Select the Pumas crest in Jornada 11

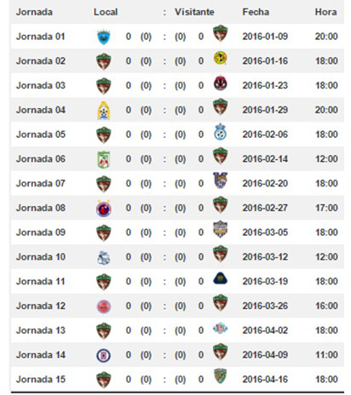tap(220, 278)
